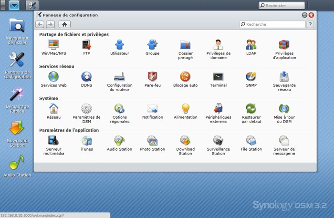
Task: Launch Download Station desktop shortcut
Action: (17, 134)
